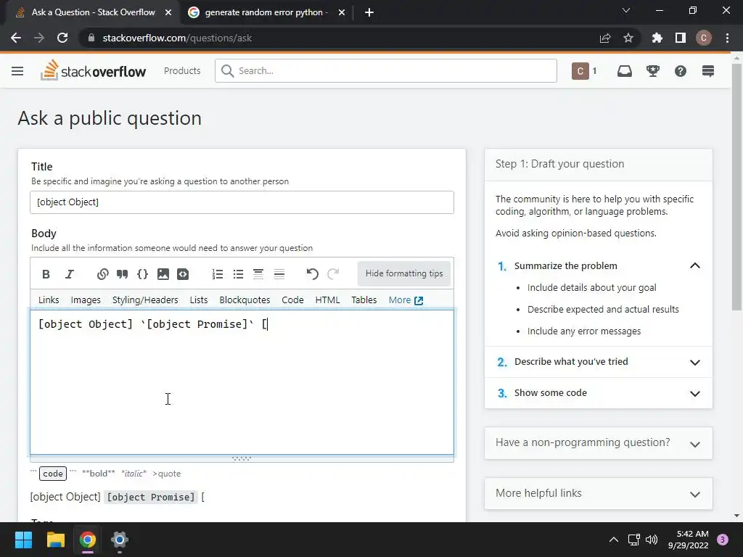The image size is (743, 557).
Task: Insert a hyperlink via link icon
Action: (102, 273)
